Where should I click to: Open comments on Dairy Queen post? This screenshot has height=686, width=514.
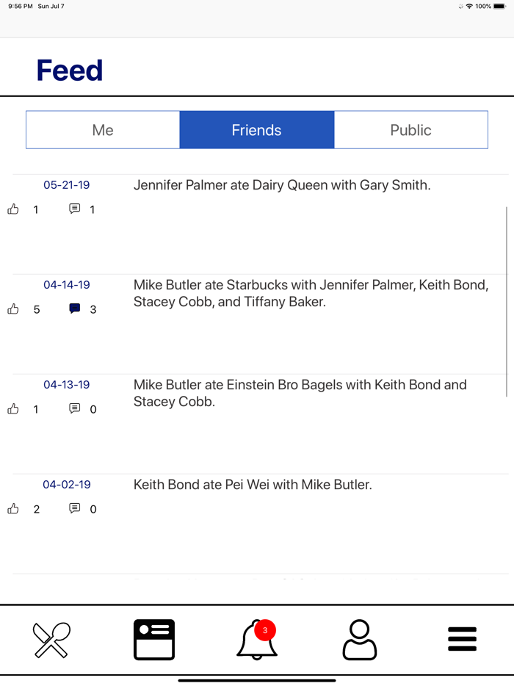75,209
